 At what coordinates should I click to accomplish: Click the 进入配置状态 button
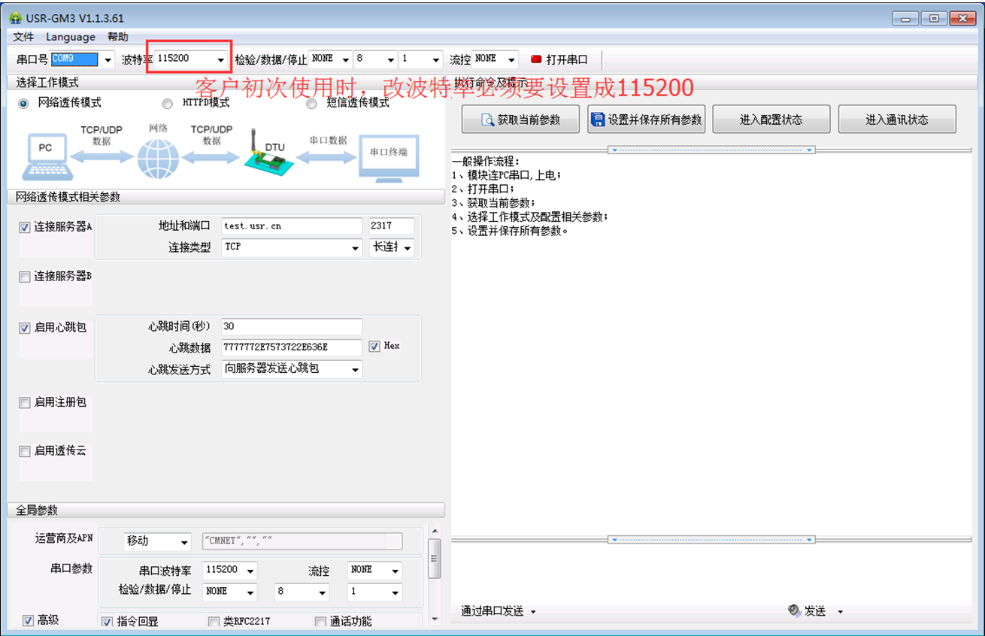point(771,120)
